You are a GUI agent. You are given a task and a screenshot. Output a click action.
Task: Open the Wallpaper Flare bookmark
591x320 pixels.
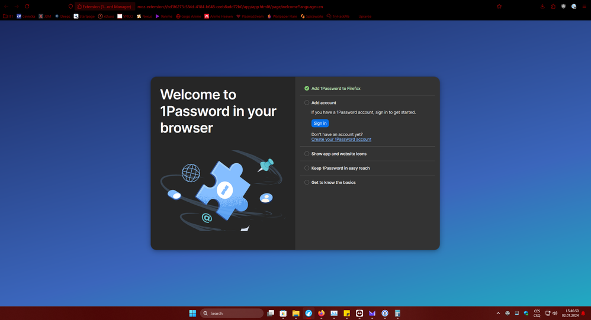click(282, 17)
